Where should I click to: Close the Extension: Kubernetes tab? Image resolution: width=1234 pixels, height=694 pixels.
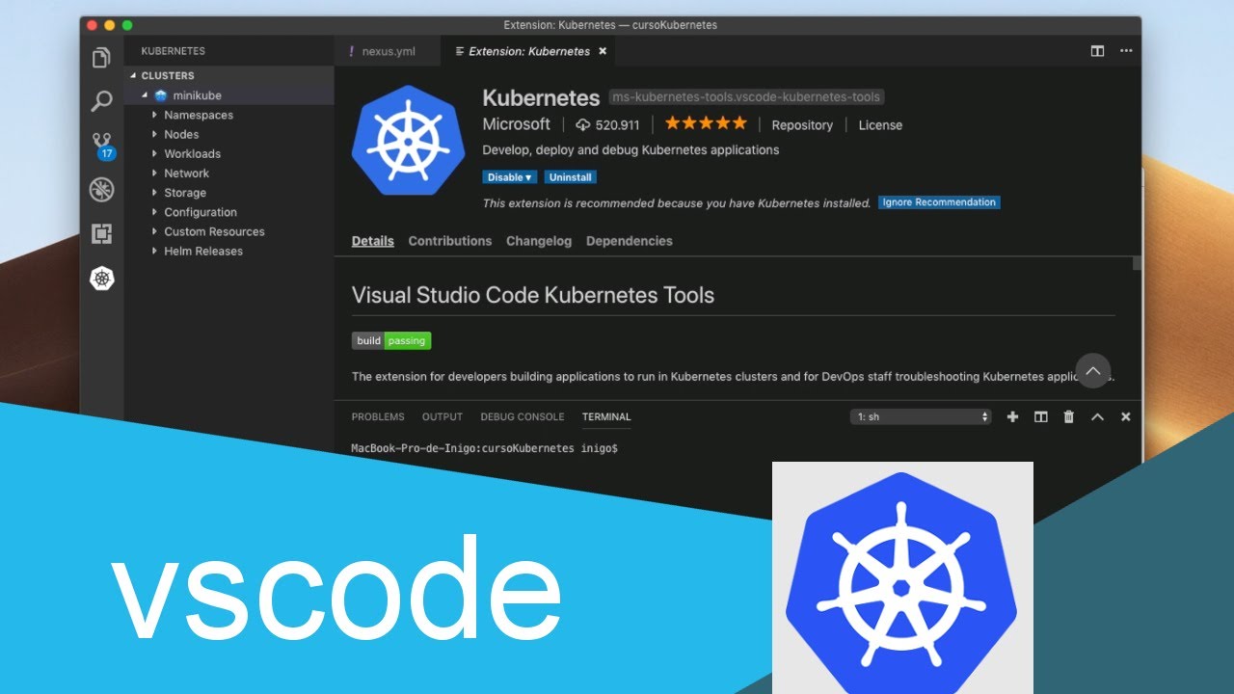tap(603, 51)
